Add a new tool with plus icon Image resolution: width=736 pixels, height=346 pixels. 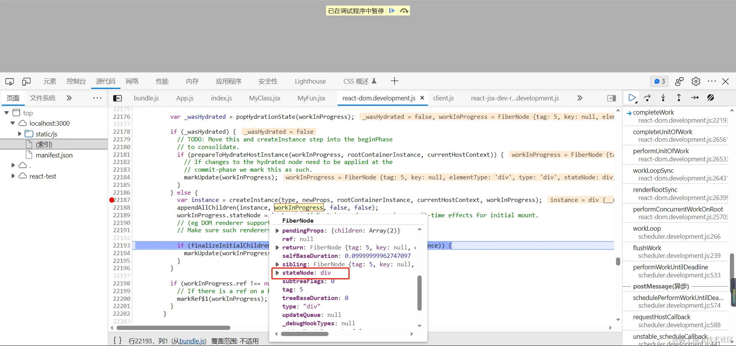[x=394, y=81]
